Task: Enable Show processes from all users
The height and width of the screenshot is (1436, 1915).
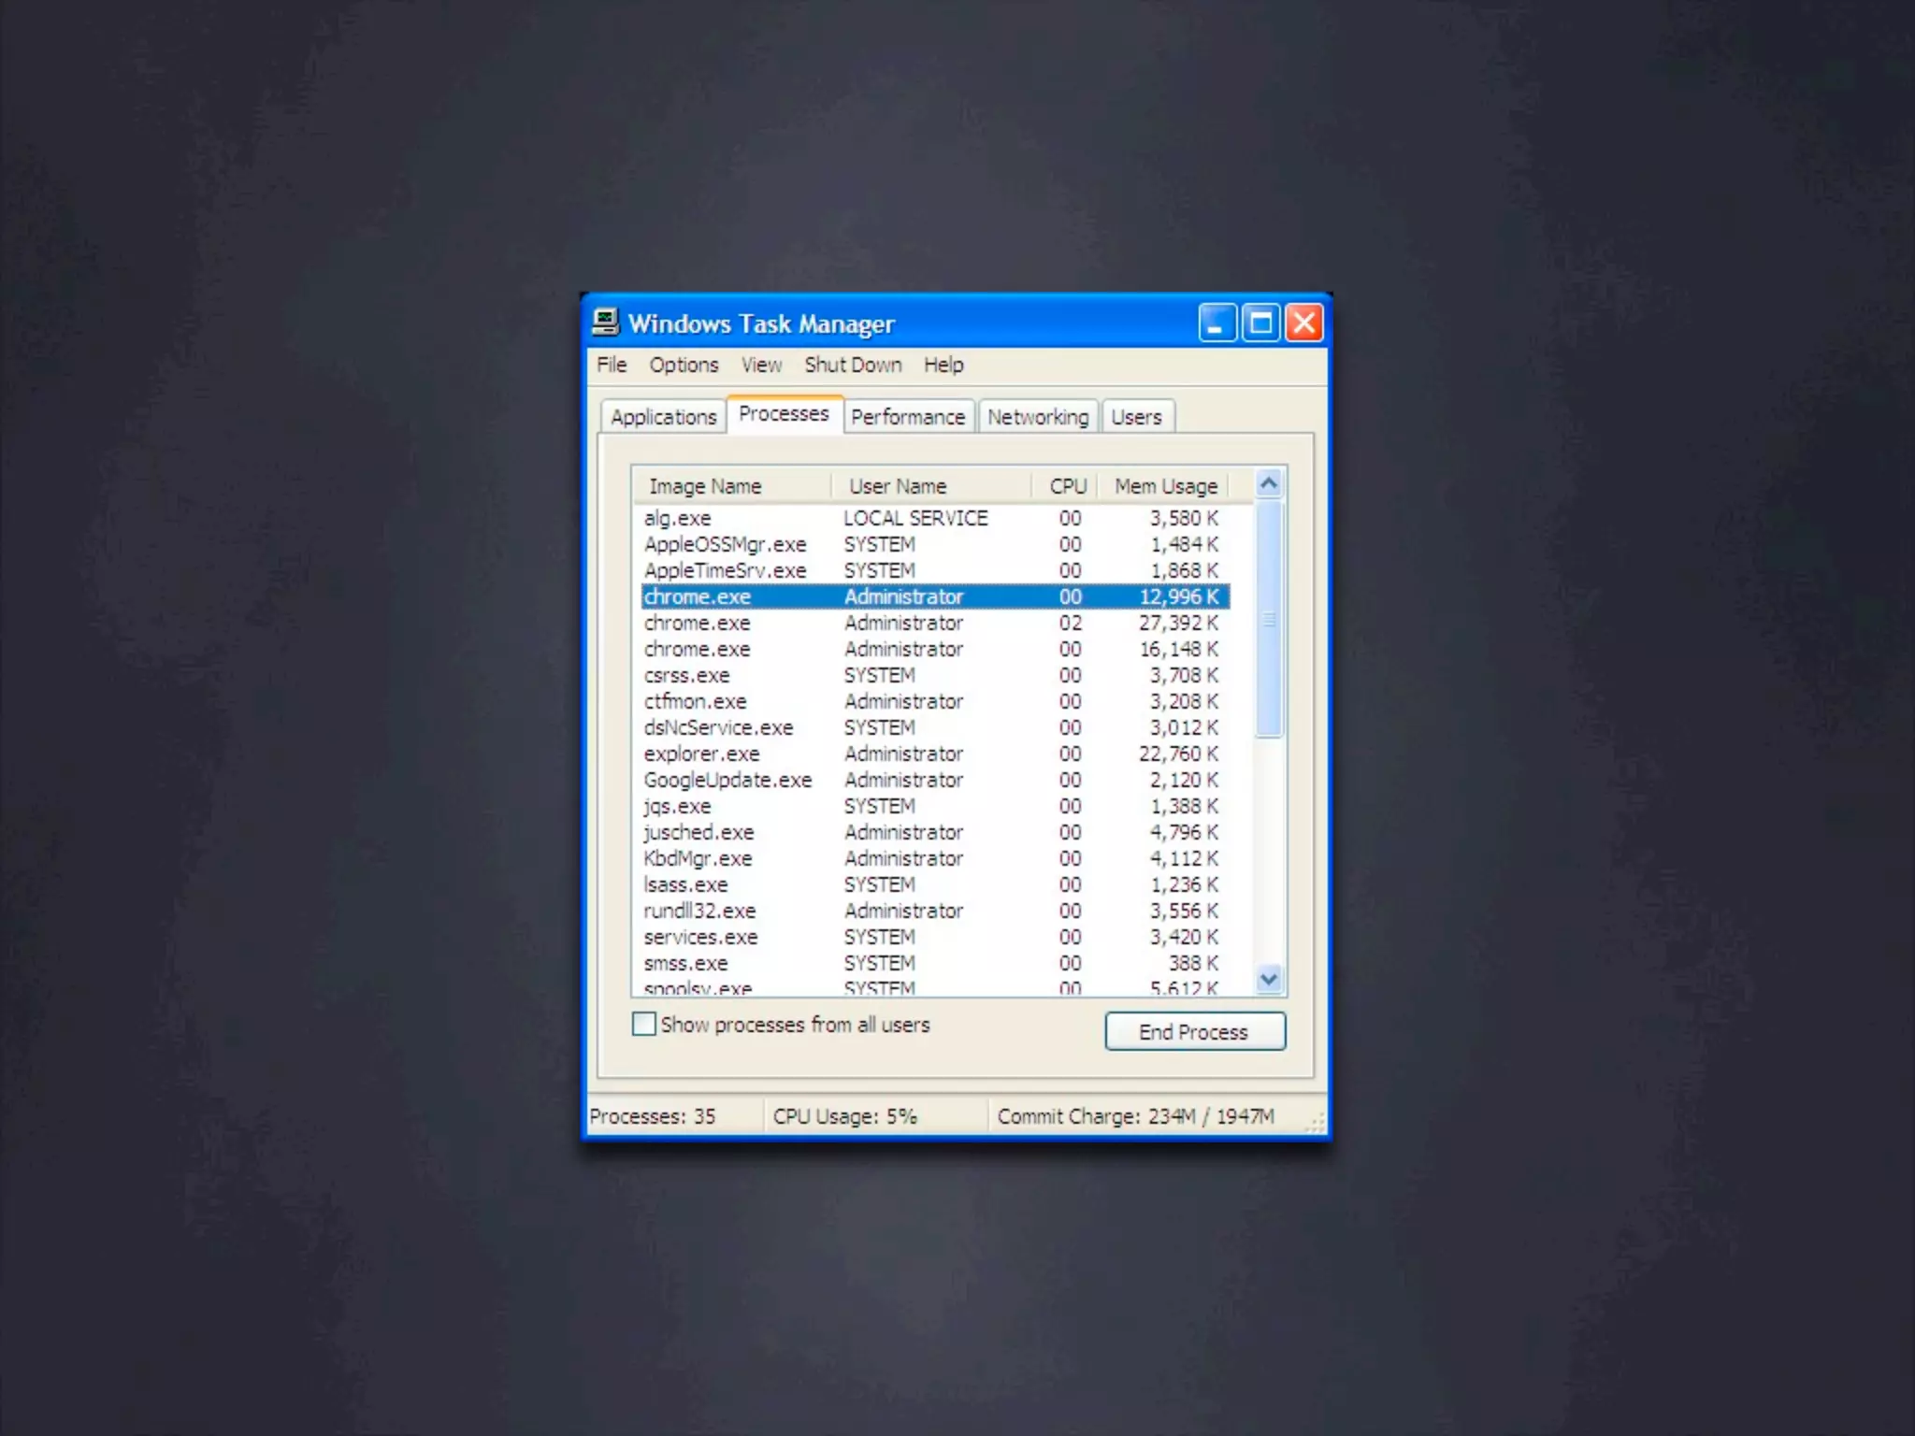Action: coord(644,1024)
